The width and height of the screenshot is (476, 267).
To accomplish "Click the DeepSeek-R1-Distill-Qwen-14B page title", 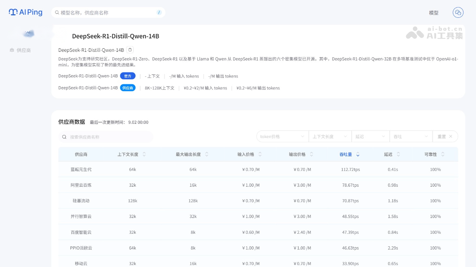I will 115,36.
